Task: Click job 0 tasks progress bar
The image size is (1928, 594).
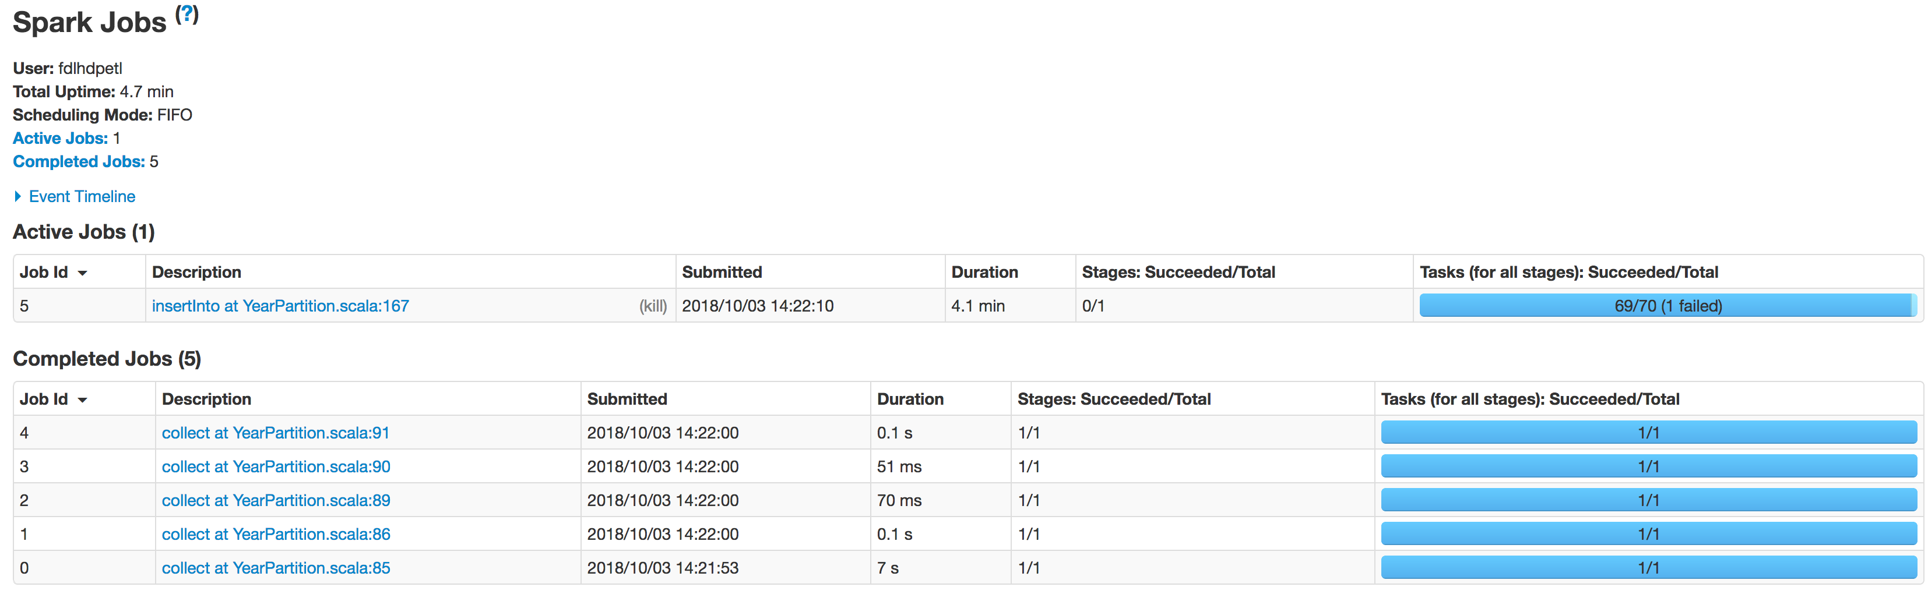Action: point(1648,568)
